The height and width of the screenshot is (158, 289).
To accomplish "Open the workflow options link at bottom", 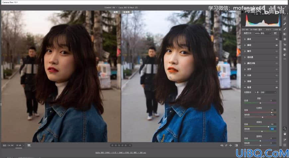I will click(x=121, y=153).
